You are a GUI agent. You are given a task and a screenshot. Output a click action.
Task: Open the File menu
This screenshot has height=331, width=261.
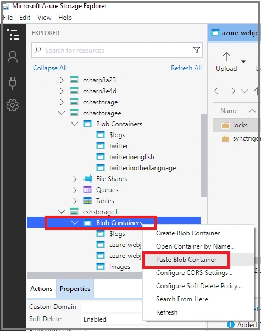click(x=8, y=18)
